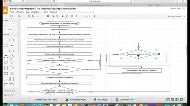The height and width of the screenshot is (106, 190).
Task: Open the Упорядочить menu
Action: 36,12
